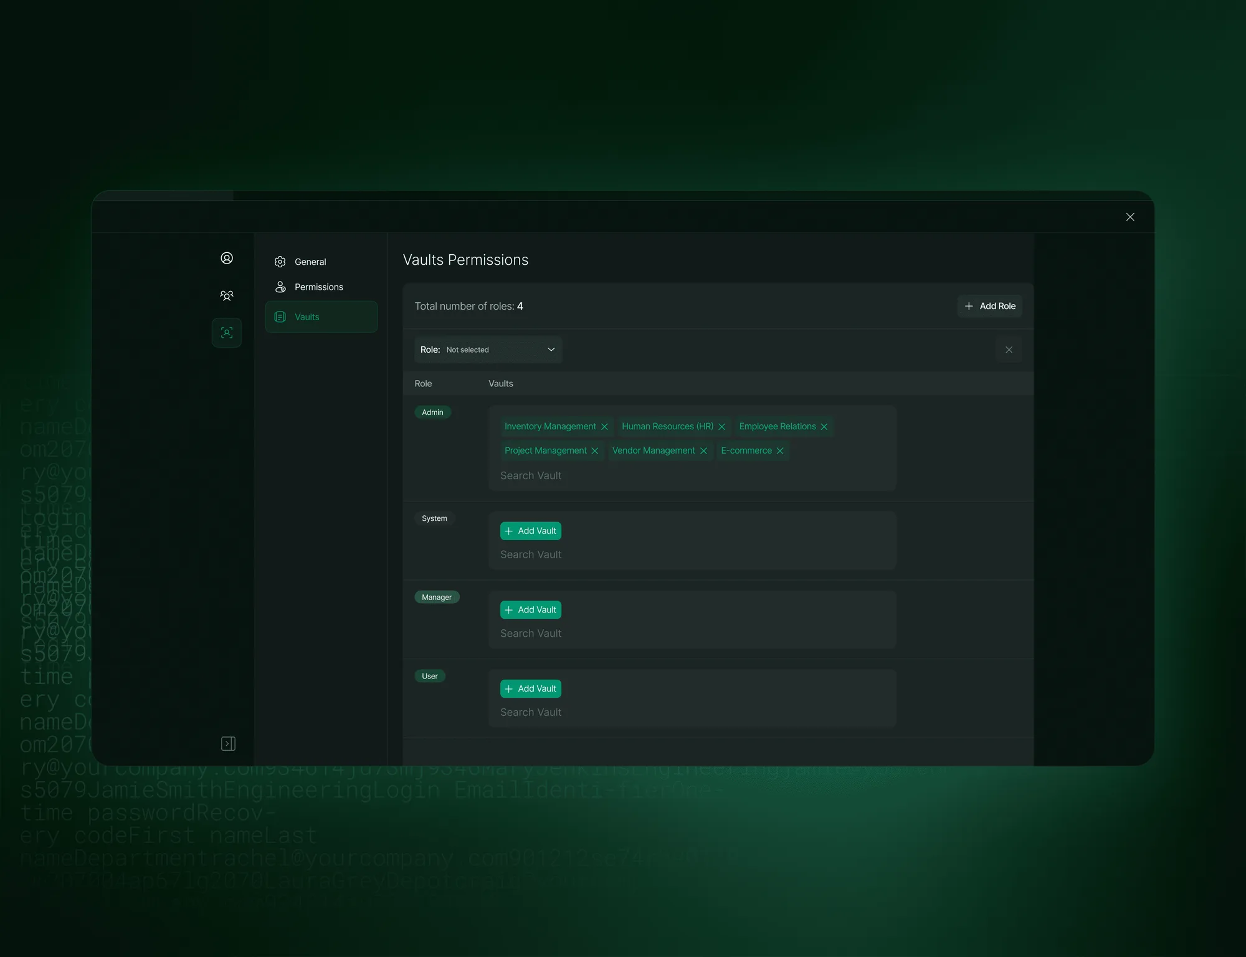Click the Vendor Management tag label
This screenshot has height=957, width=1246.
click(x=654, y=450)
